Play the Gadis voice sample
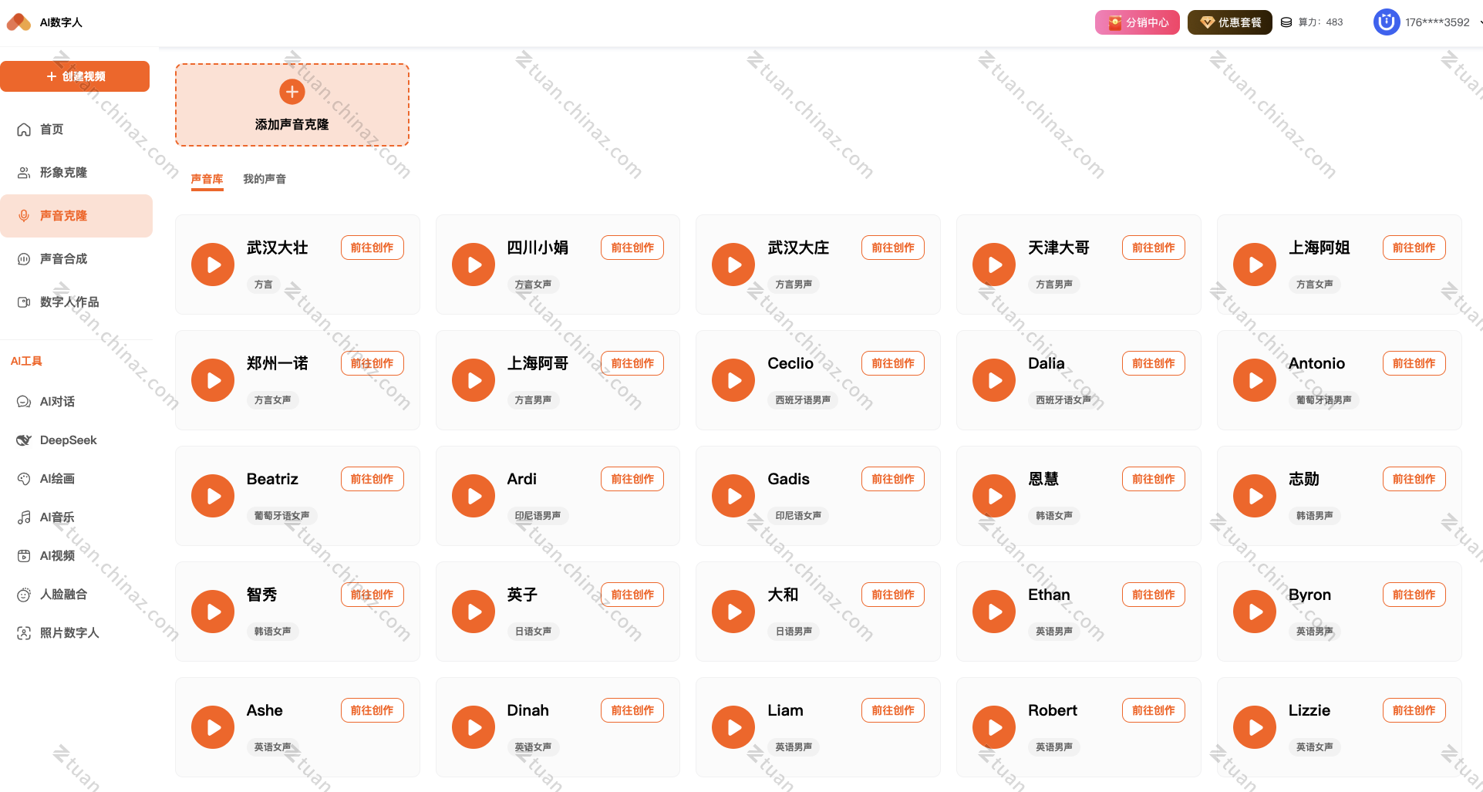 pyautogui.click(x=733, y=496)
